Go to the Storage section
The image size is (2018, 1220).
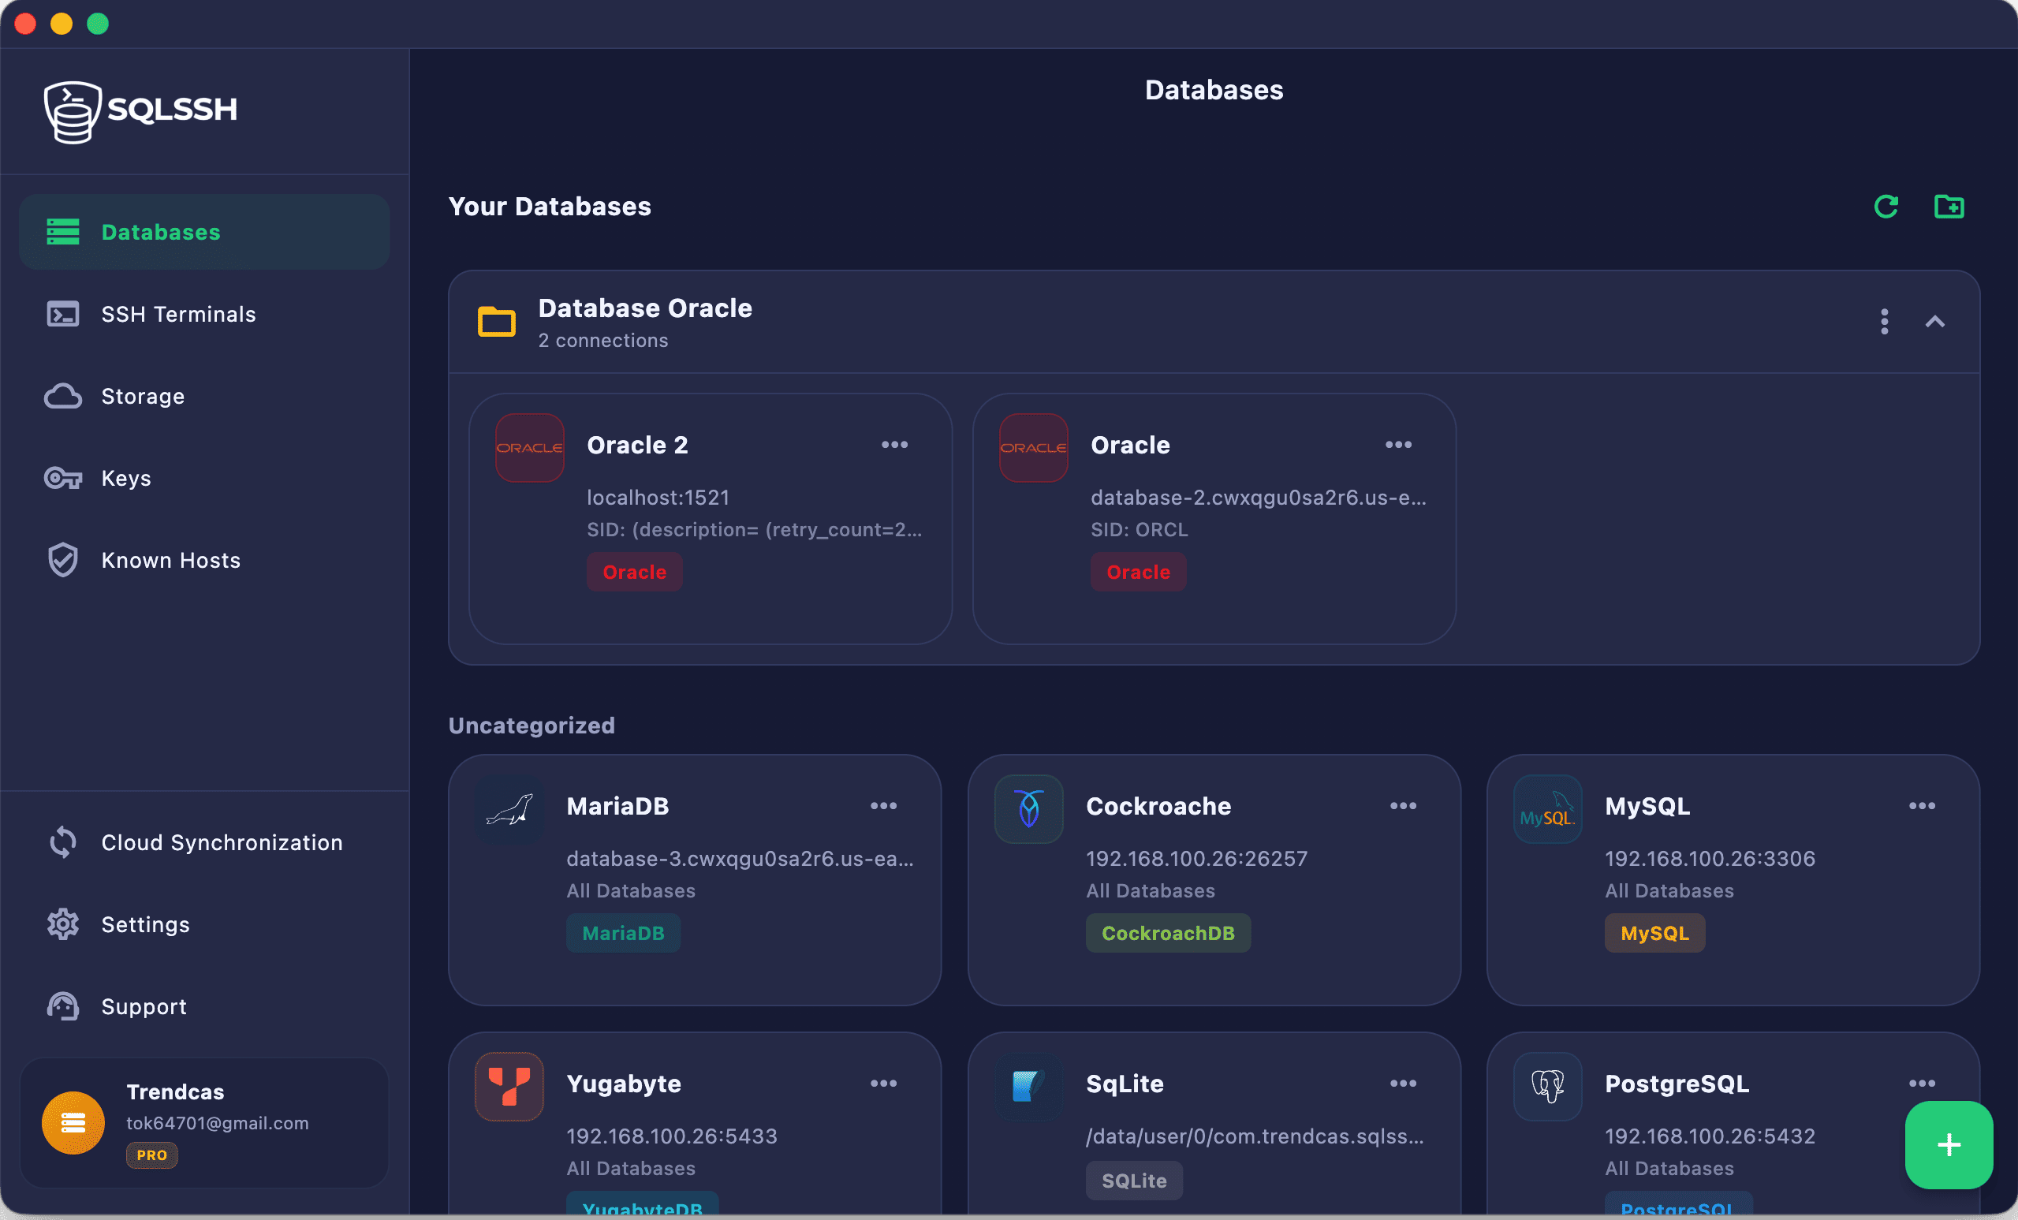(204, 397)
